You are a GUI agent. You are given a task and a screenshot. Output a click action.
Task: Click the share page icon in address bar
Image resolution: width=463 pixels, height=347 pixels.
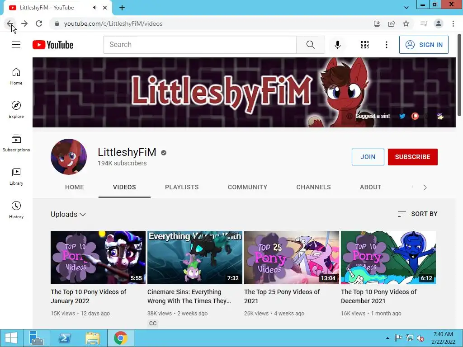click(x=392, y=23)
